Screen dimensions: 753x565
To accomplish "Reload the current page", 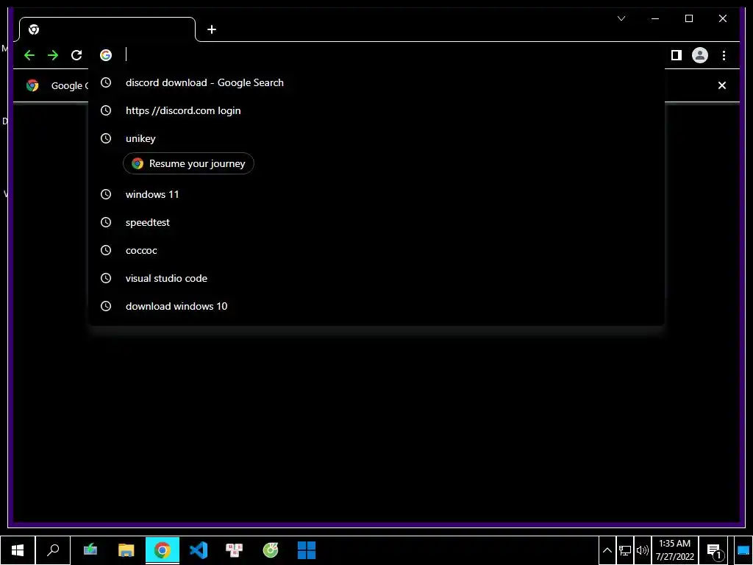I will pyautogui.click(x=76, y=55).
